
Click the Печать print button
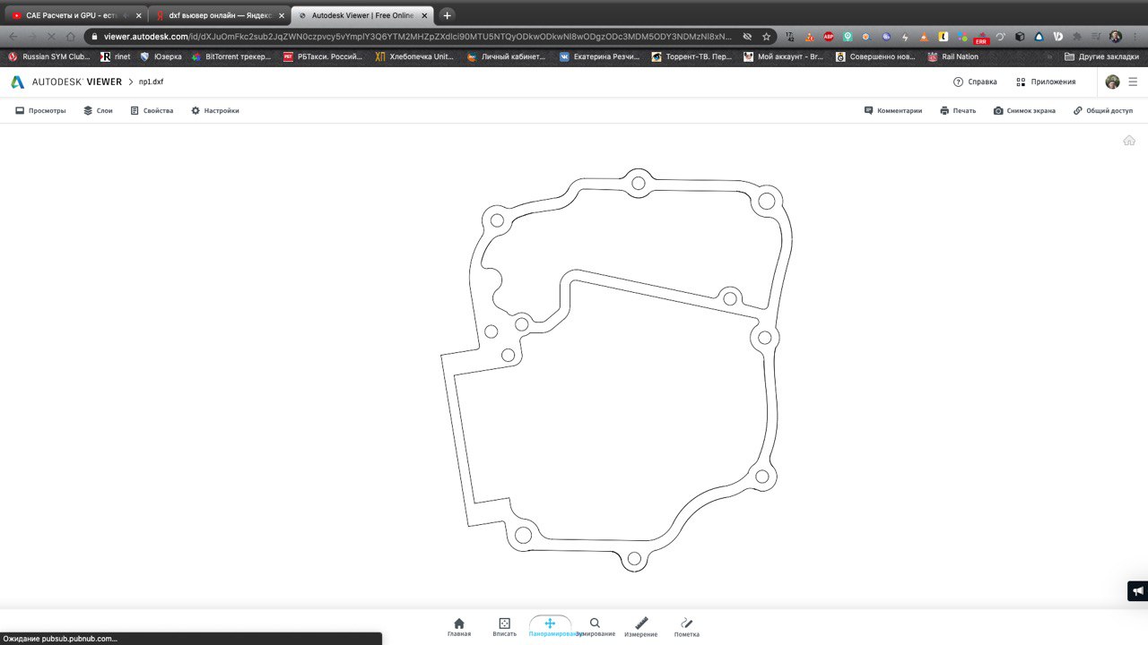(958, 110)
